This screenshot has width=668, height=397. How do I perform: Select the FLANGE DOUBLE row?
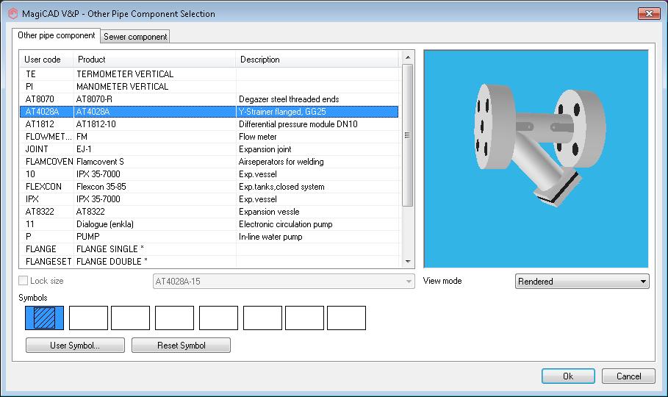tap(209, 262)
